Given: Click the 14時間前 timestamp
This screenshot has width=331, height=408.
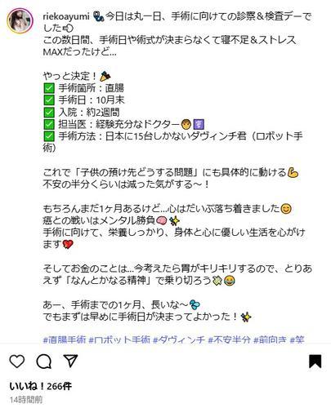Looking at the screenshot, I should coord(26,400).
